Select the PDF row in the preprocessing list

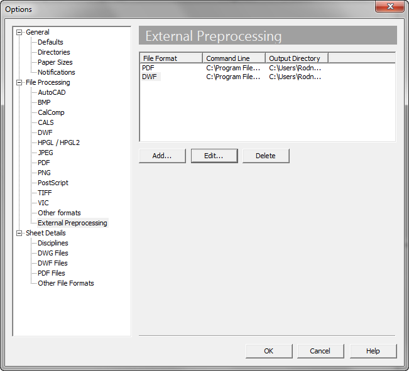coord(148,68)
